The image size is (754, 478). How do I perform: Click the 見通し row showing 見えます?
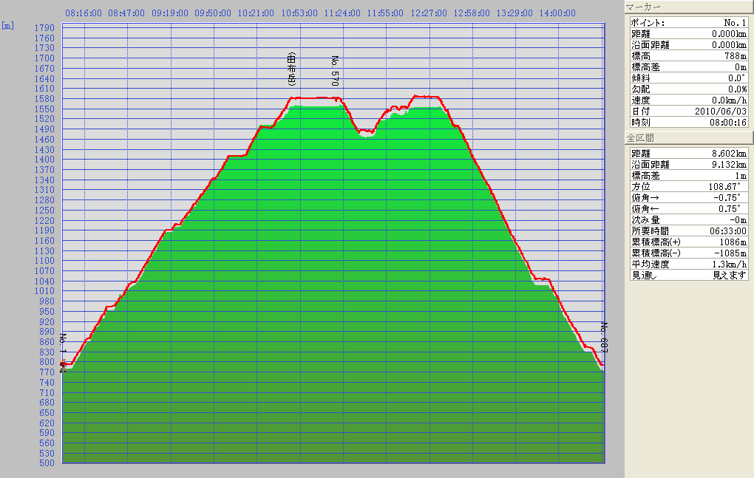[x=687, y=275]
